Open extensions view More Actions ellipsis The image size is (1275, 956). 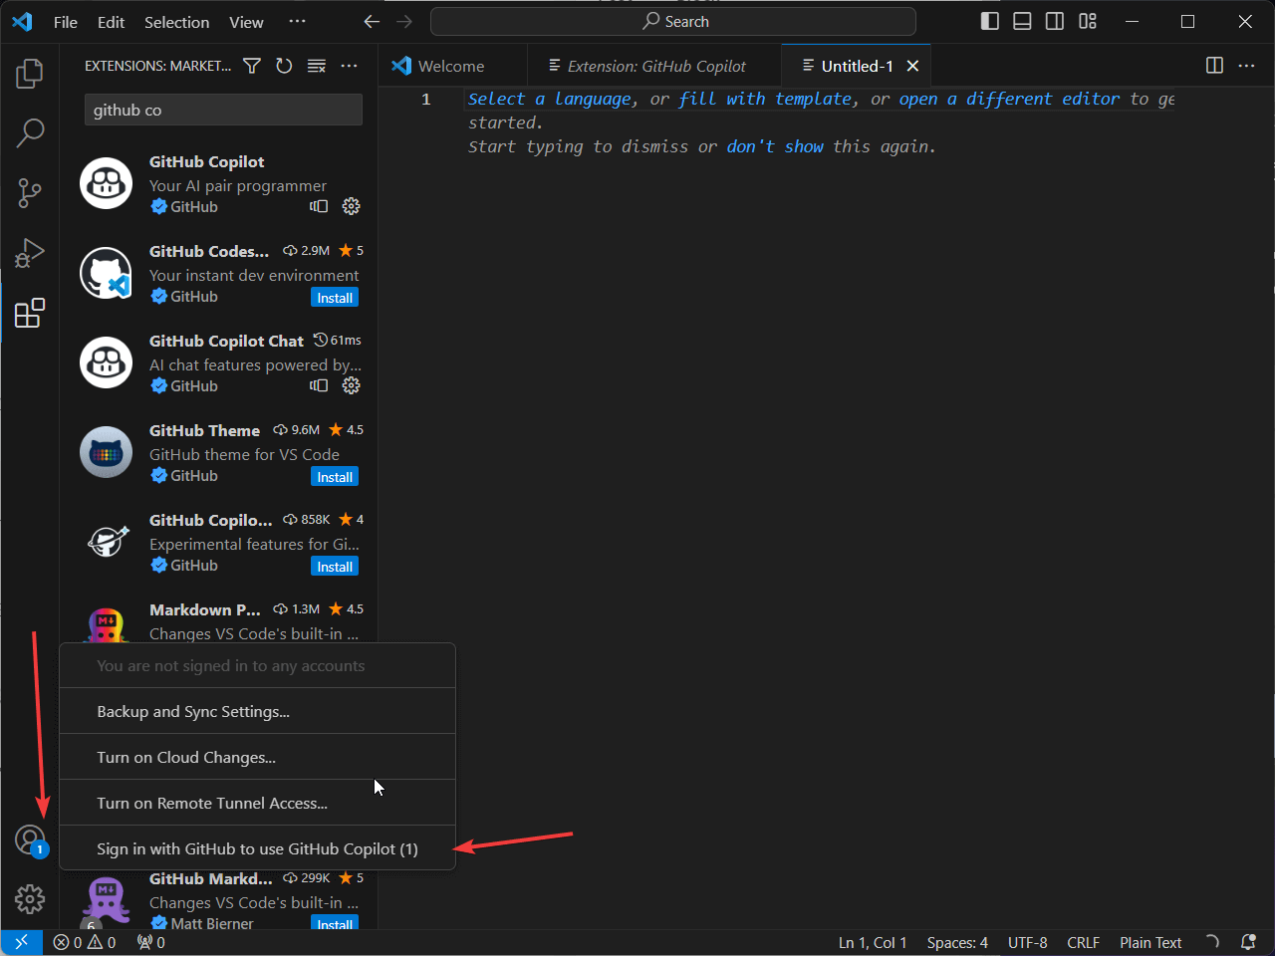[x=349, y=66]
